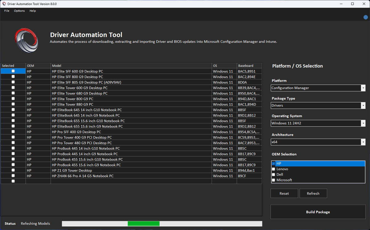
Task: Click baseboard value 8D0A
Action: [x=243, y=82]
